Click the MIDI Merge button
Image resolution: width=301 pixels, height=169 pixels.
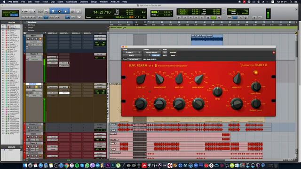[x=240, y=18]
